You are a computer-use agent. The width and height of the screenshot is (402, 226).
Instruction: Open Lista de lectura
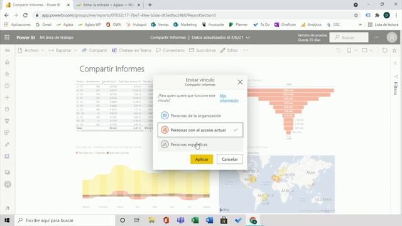(x=383, y=24)
